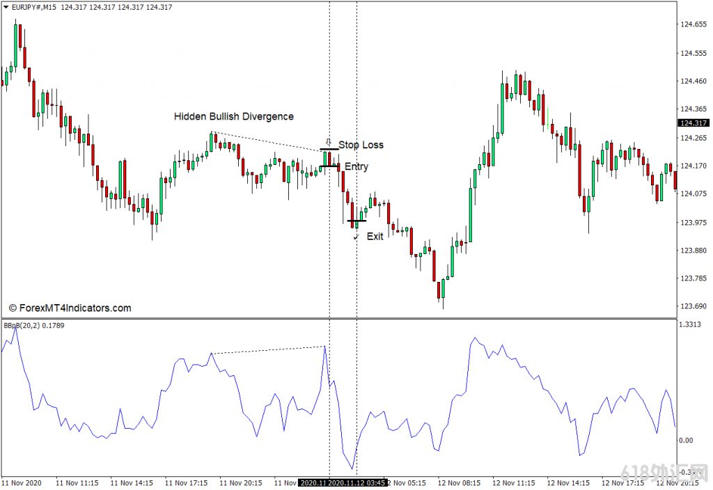Click the 12 Nov 08:15 time axis label

(x=459, y=482)
